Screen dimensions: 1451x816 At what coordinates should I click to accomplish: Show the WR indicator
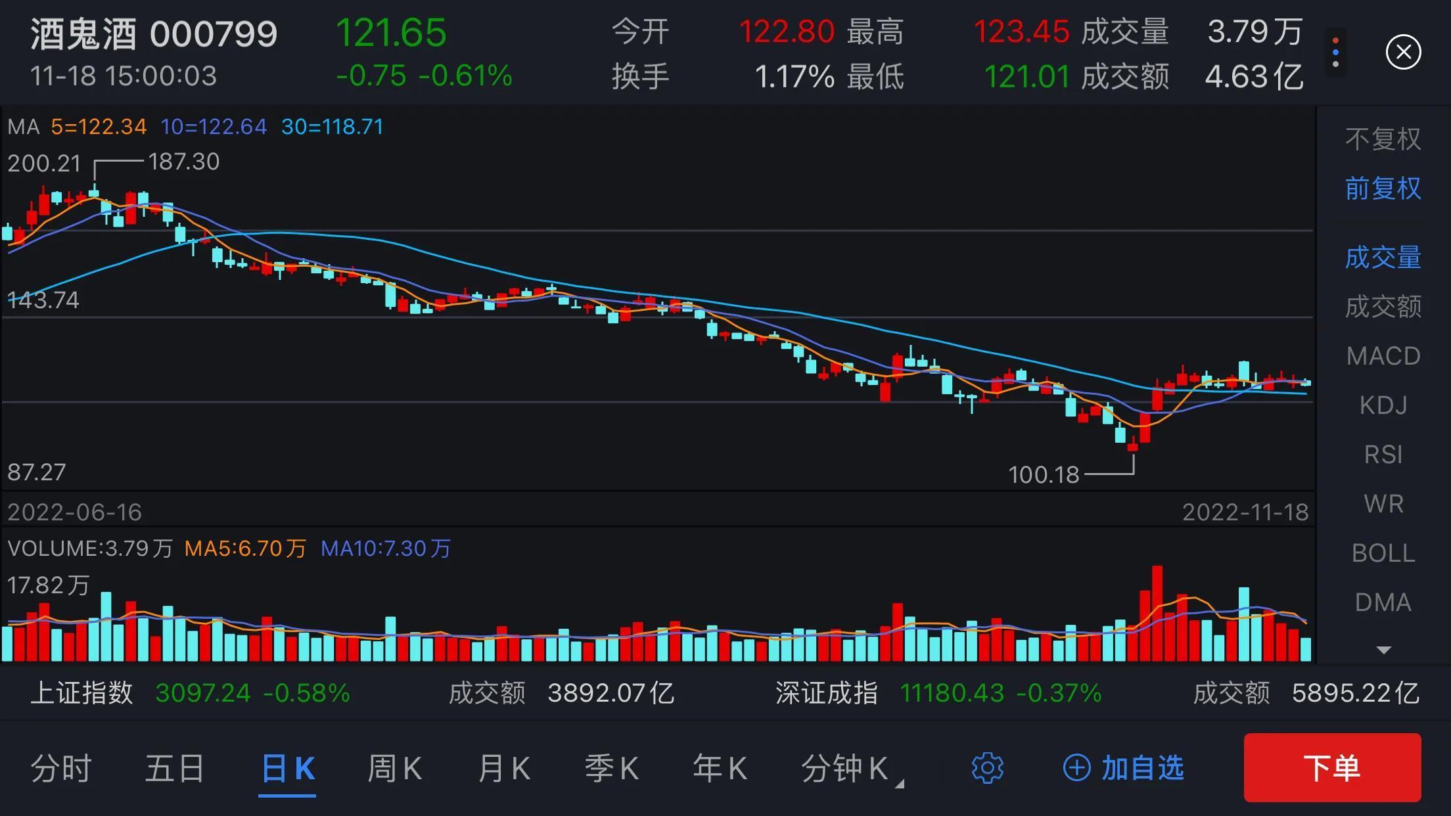click(1383, 503)
